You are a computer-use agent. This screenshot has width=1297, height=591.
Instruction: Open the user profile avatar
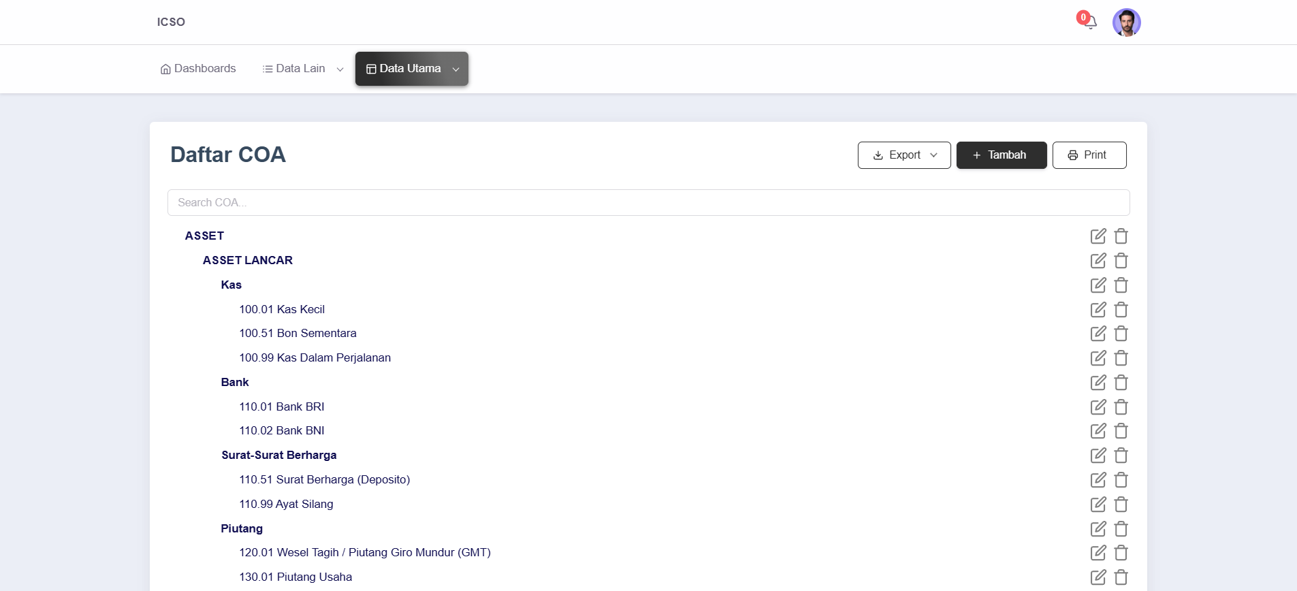(x=1126, y=22)
